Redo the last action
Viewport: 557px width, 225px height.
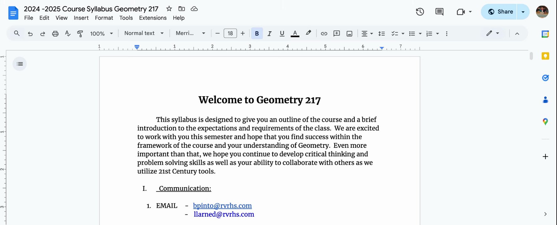(43, 33)
